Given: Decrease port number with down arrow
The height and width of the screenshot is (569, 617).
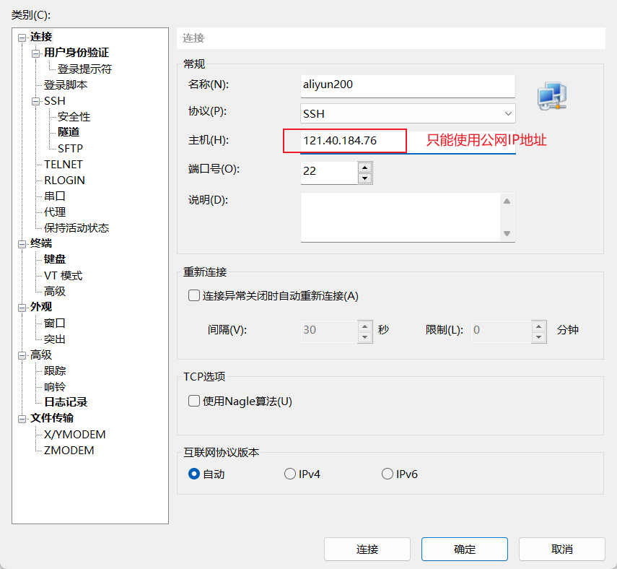Looking at the screenshot, I should pyautogui.click(x=364, y=178).
